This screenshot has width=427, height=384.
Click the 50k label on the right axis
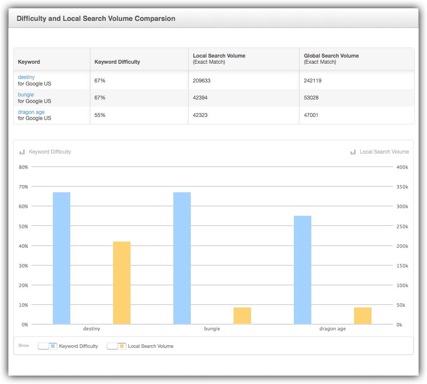[x=401, y=305]
